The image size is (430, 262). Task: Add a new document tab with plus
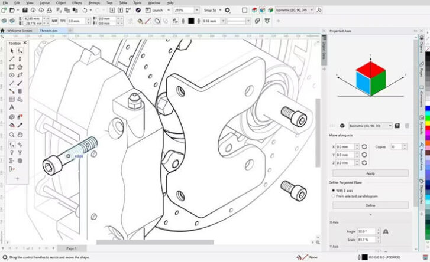tap(70, 31)
